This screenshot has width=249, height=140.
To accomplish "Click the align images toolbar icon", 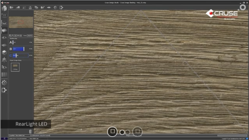I will coord(24,7).
